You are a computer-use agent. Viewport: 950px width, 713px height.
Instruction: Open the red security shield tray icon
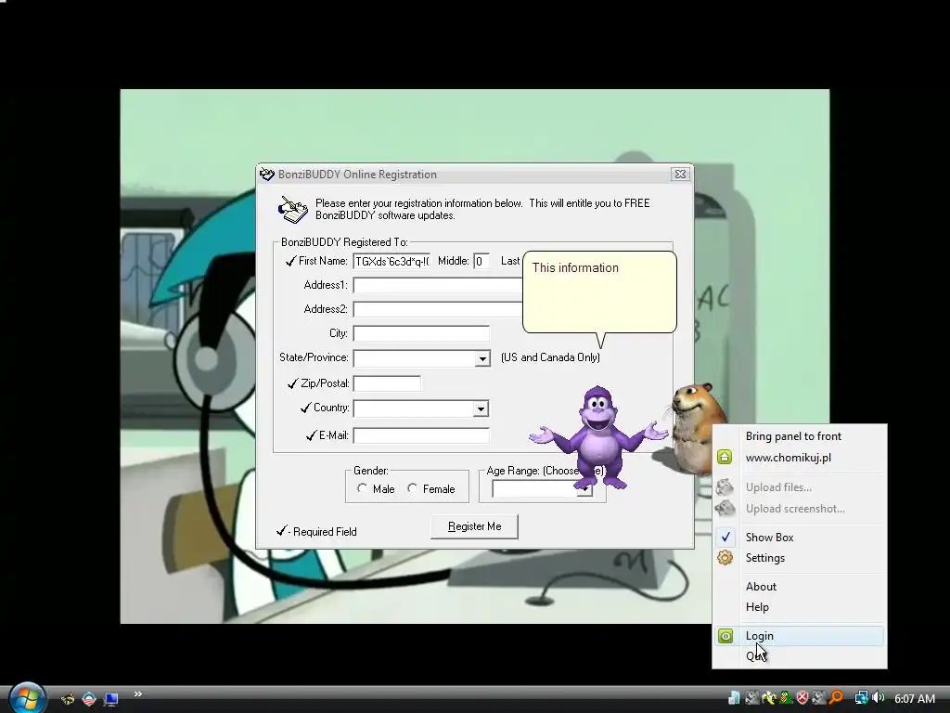(x=802, y=698)
